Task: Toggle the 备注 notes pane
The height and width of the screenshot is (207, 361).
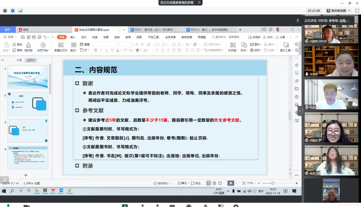Action: (182, 183)
